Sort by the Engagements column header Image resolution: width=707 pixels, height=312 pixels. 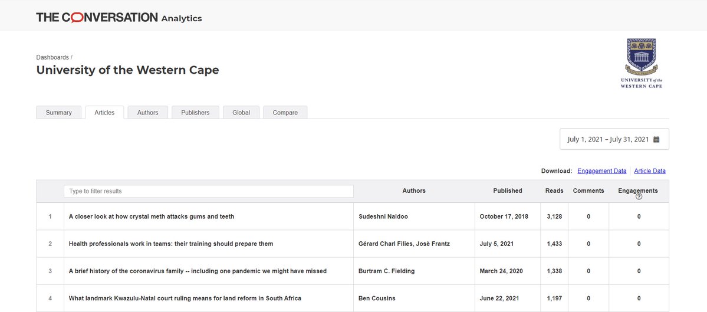[x=637, y=191]
